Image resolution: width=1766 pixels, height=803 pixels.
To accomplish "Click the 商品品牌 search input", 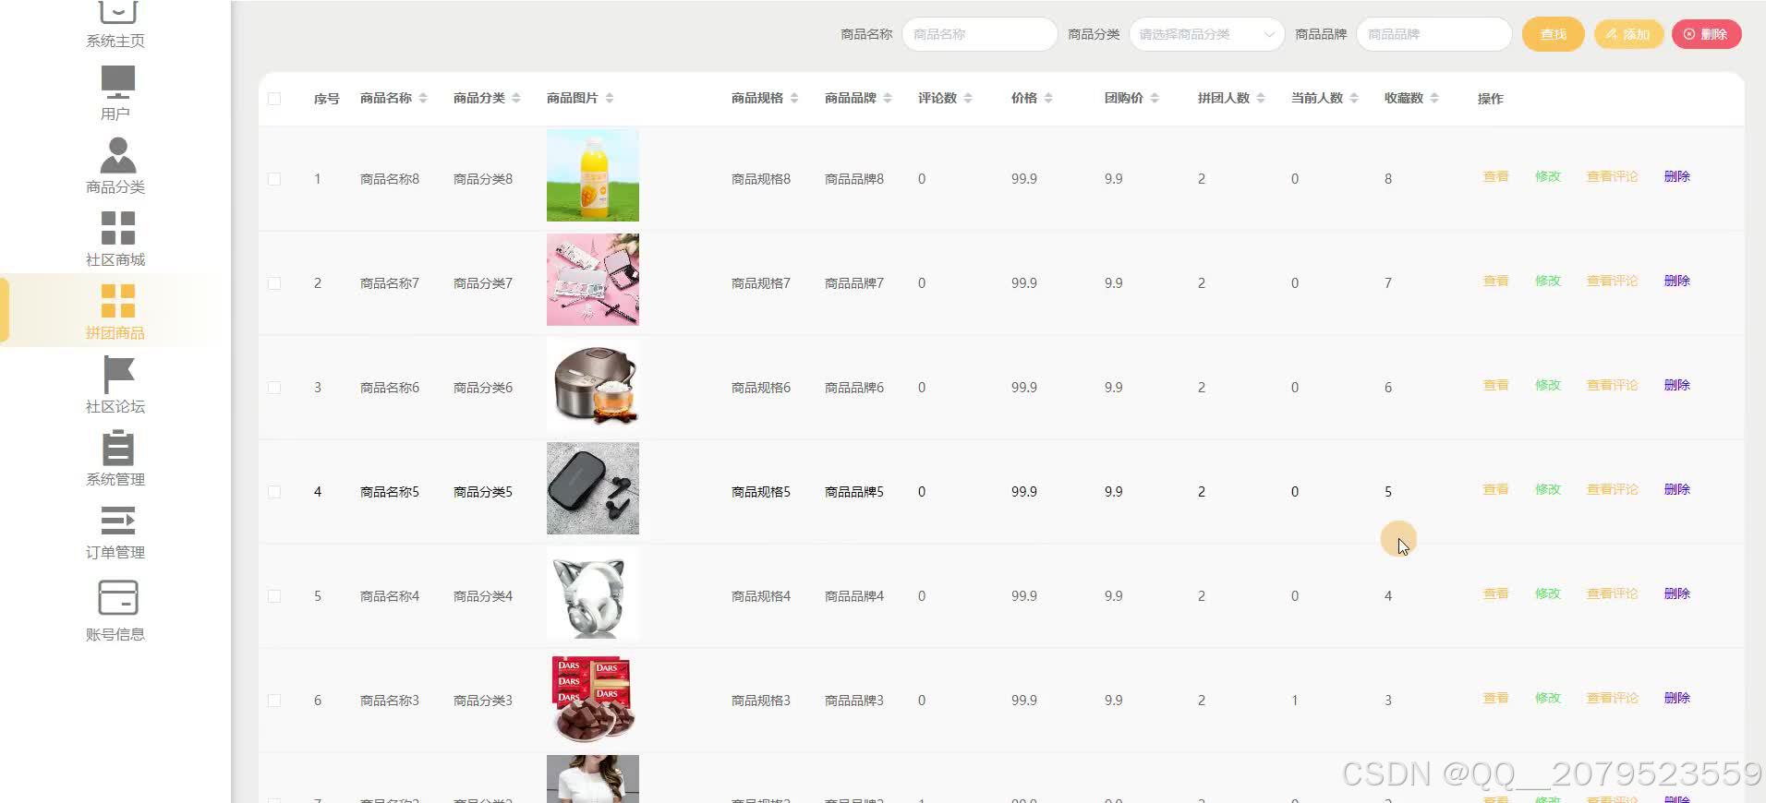I will click(x=1433, y=34).
